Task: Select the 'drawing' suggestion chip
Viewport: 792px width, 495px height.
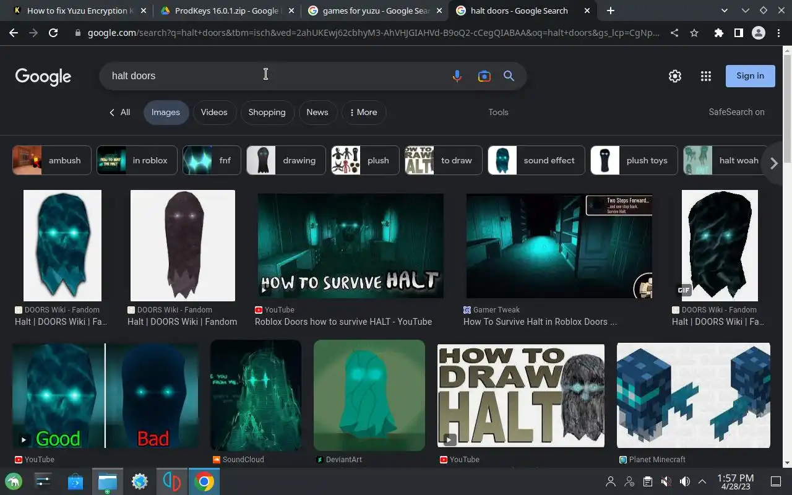Action: pyautogui.click(x=286, y=160)
